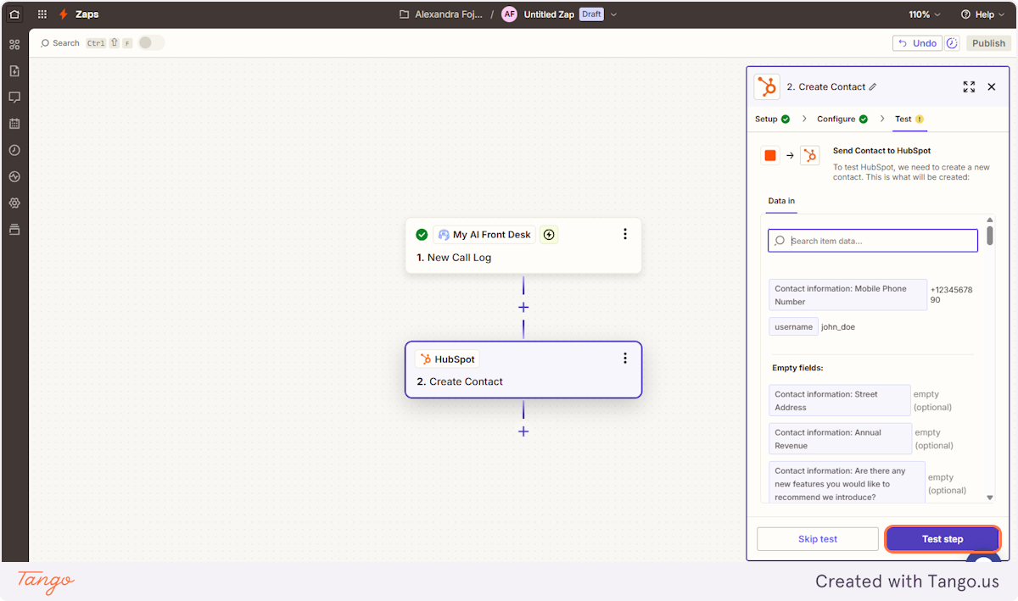Click the Search field in canvas toolbar
The width and height of the screenshot is (1018, 601).
point(60,43)
